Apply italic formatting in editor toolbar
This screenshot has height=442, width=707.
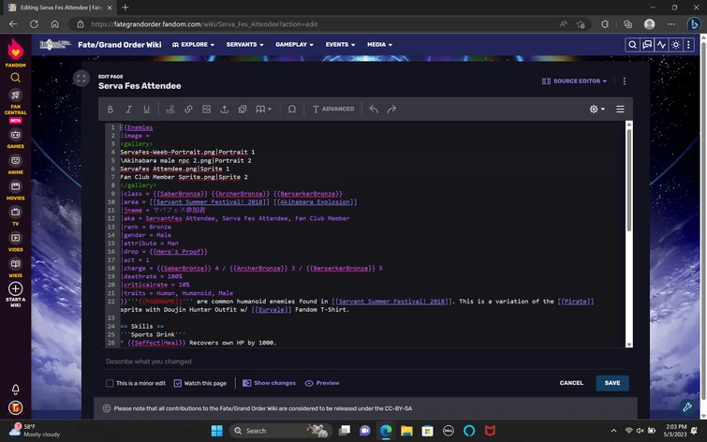(x=128, y=110)
